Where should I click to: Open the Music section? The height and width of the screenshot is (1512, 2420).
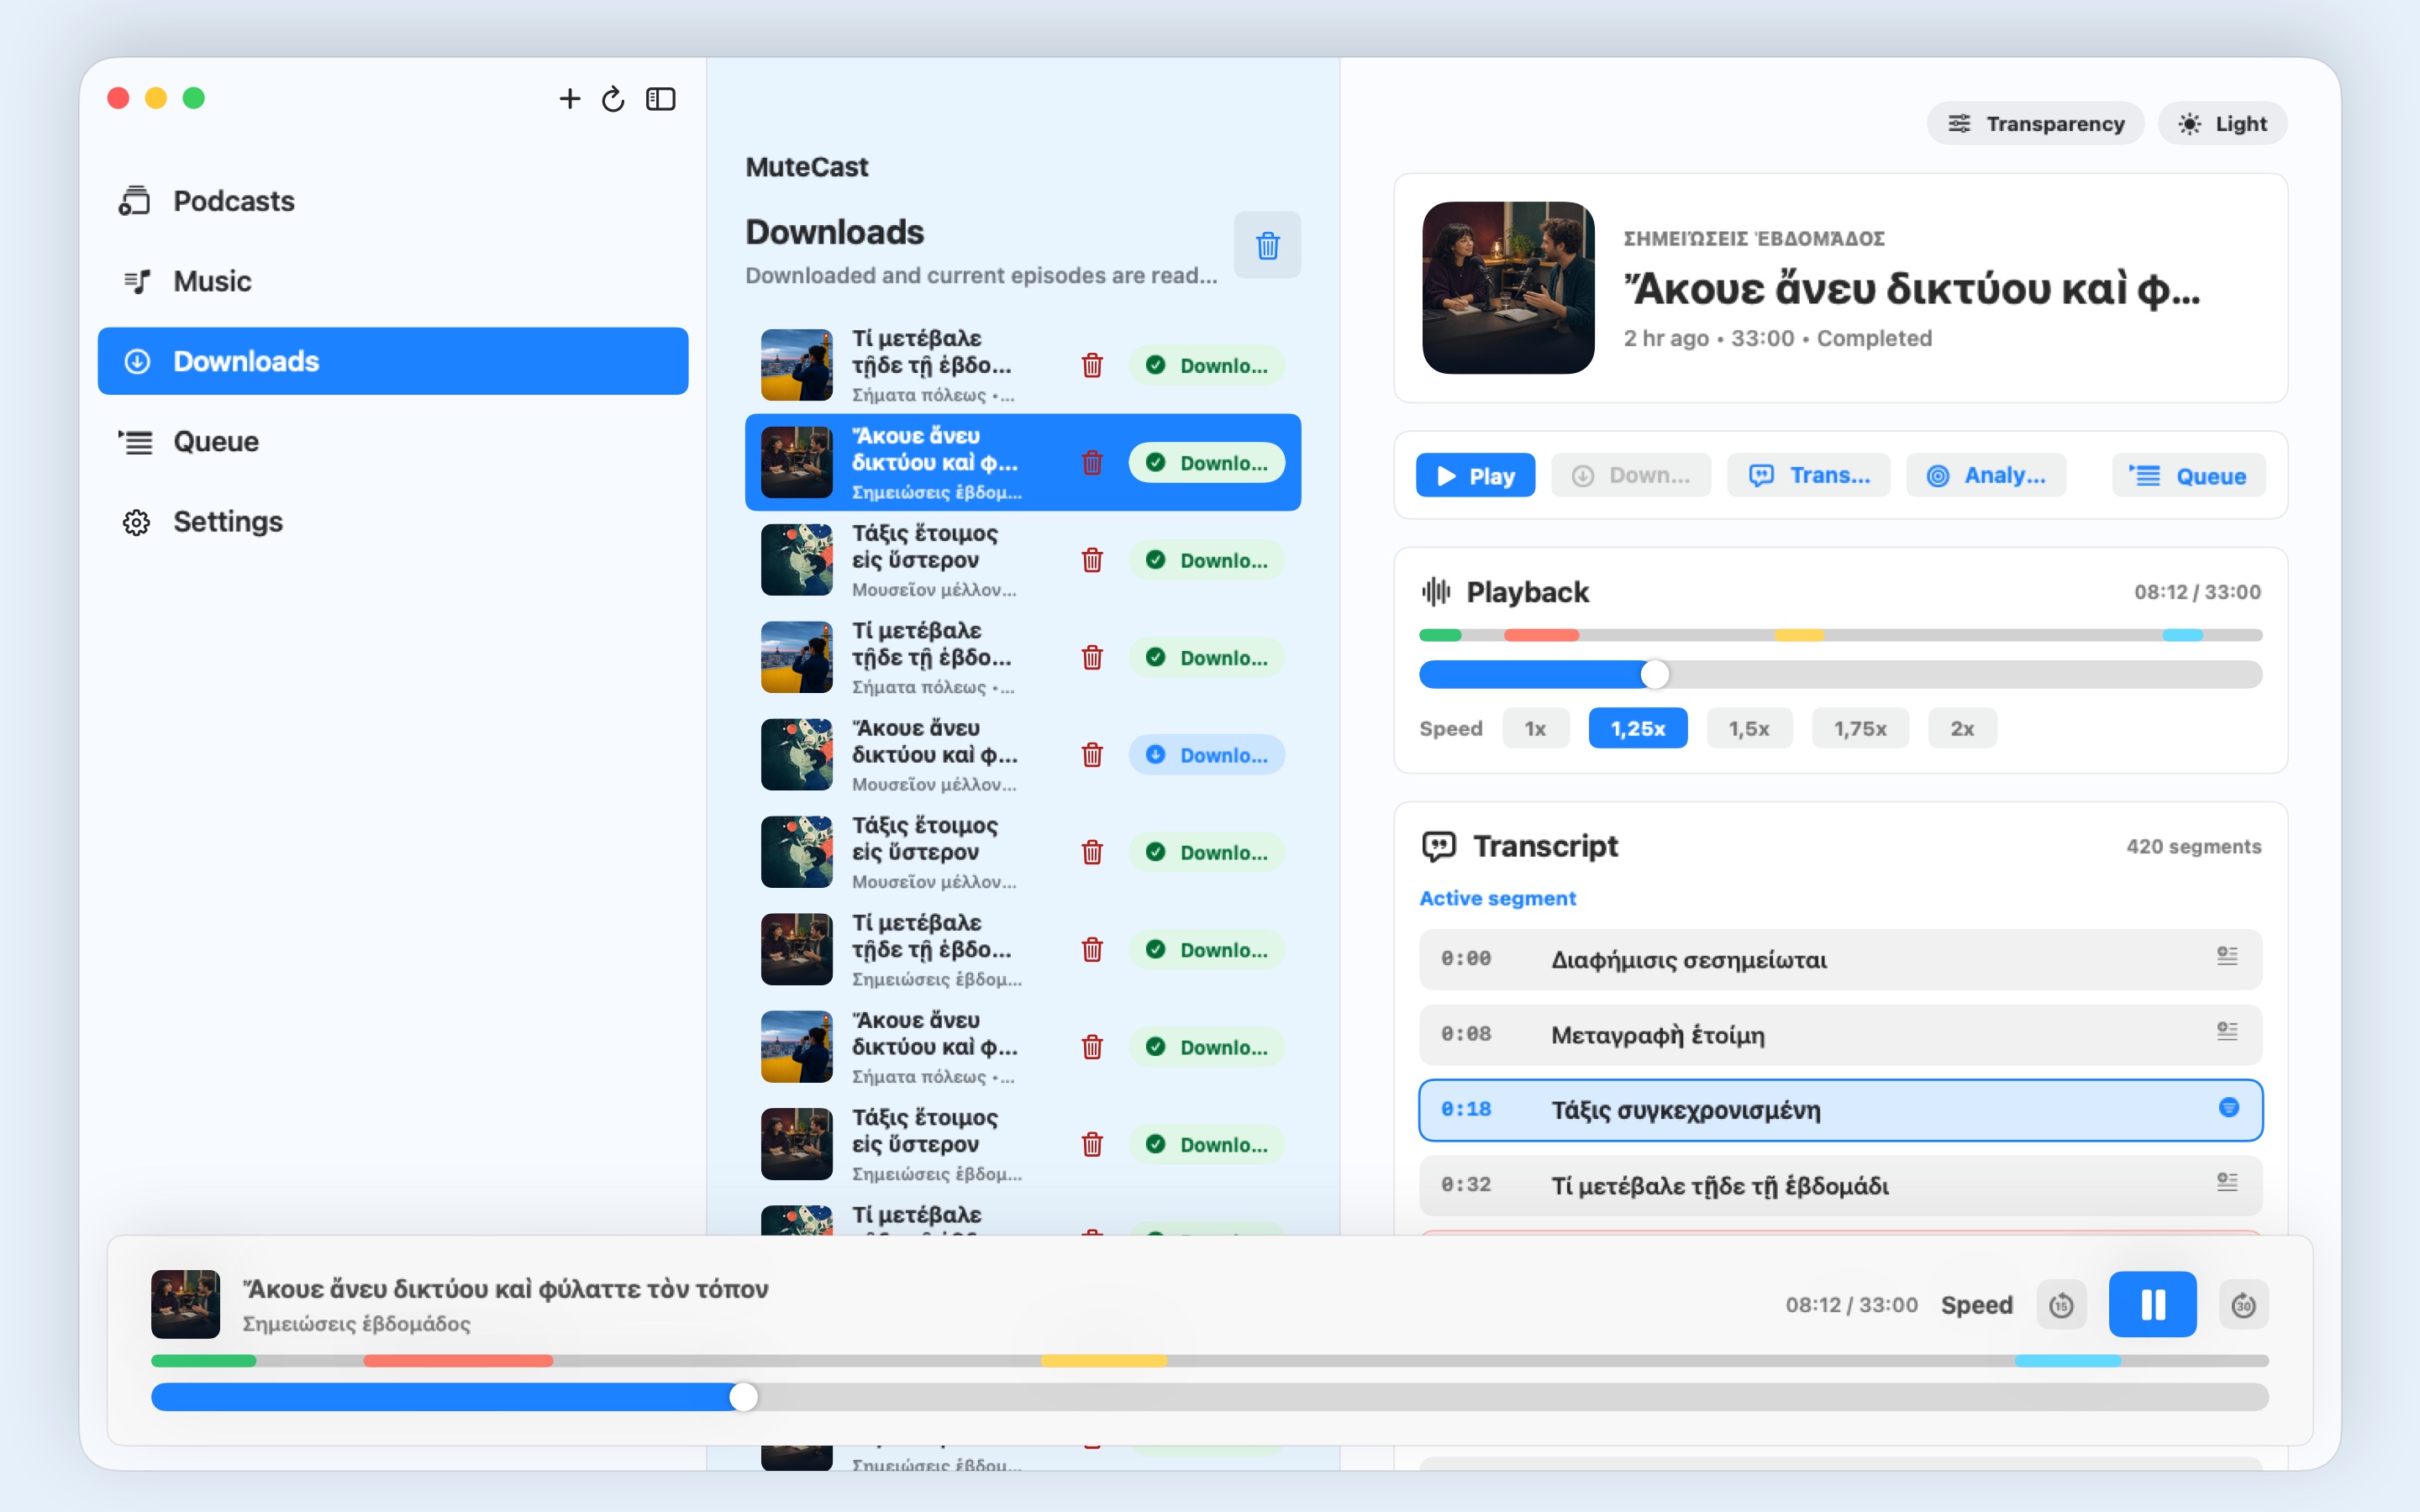pos(393,281)
